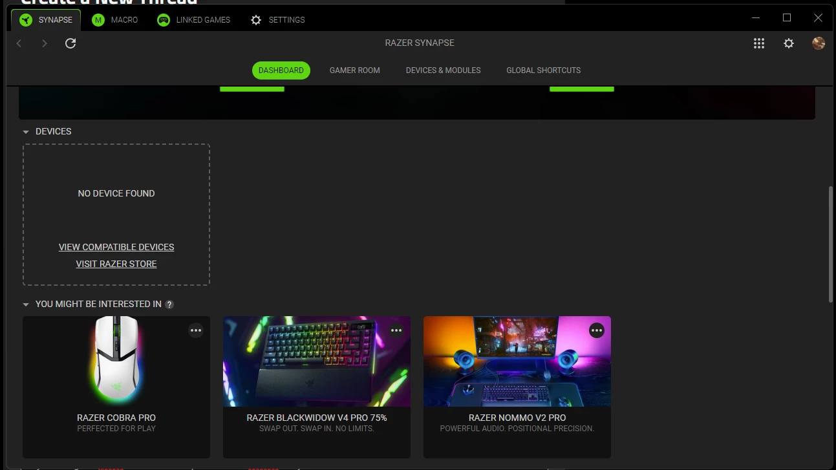Go forward with the right arrow

point(45,43)
